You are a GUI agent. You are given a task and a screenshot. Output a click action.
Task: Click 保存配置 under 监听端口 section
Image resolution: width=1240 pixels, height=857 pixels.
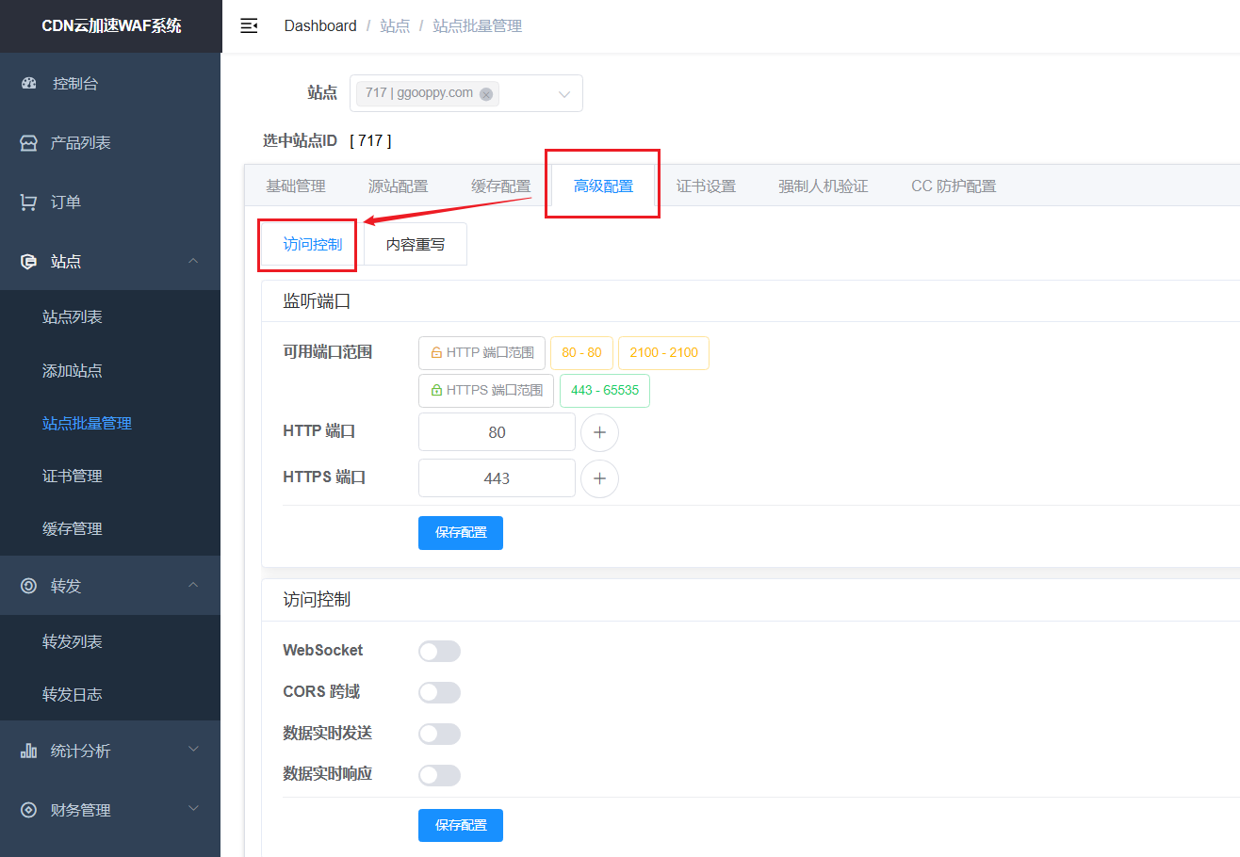461,533
